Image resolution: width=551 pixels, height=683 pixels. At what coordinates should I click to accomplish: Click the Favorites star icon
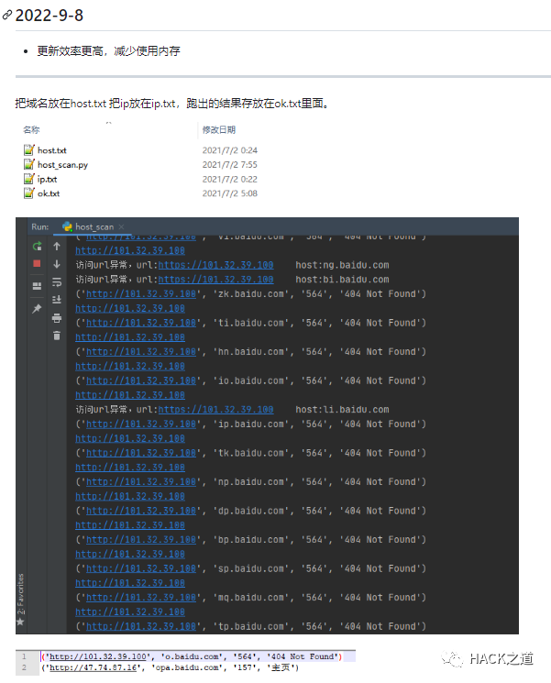20,622
